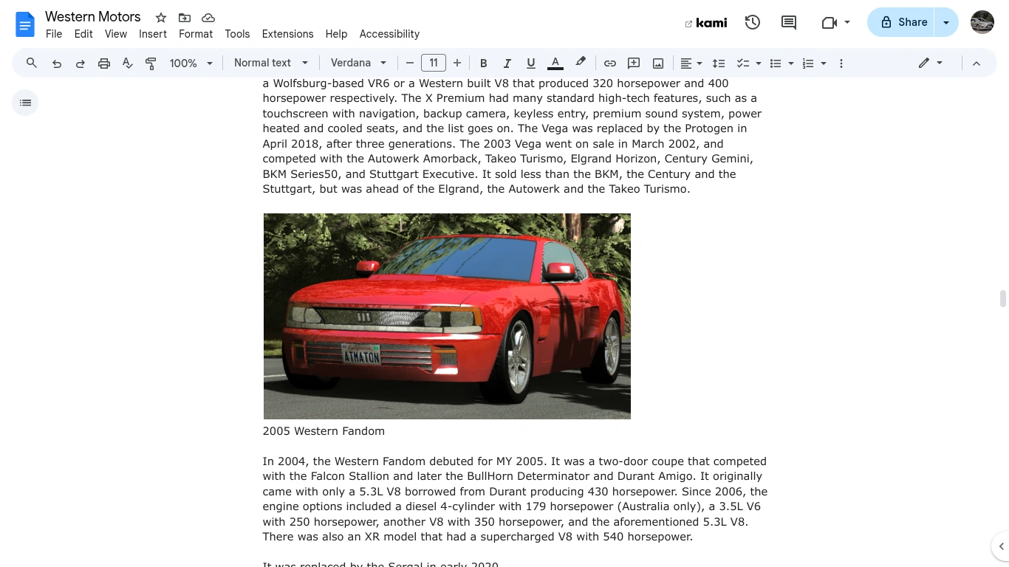Undo the last edit
Screen dimensions: 1009x567
(57, 63)
